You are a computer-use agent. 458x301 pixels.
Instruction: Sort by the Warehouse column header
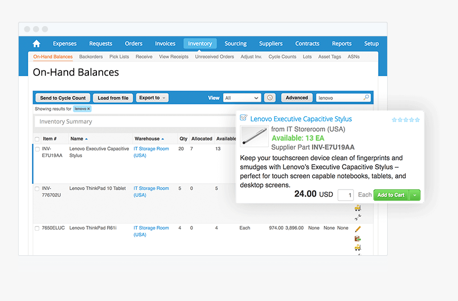[149, 139]
